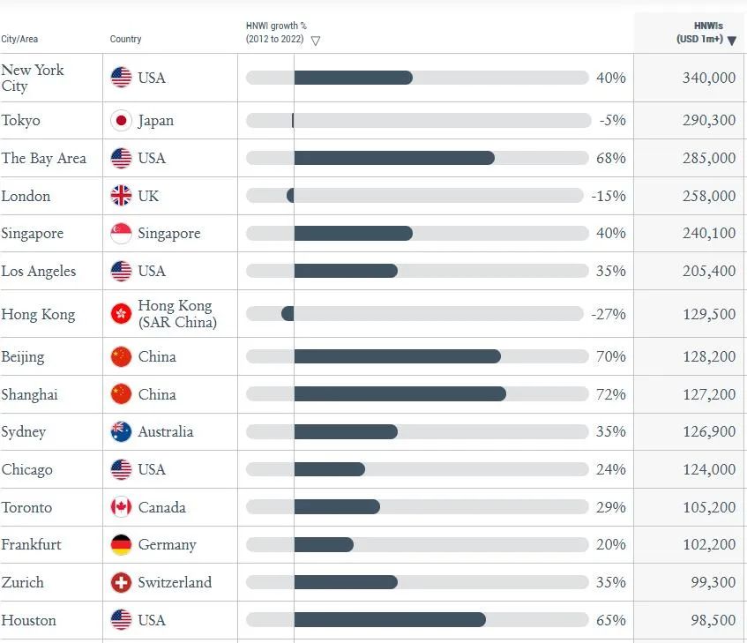Sort by HNWI growth outline arrow

point(316,41)
